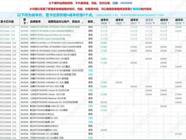The image size is (186, 140).
Task: Select the 华硕ROG-ASTRAL-LC-RTX5090D 夜神水冷 model cell
Action: (x=57, y=43)
